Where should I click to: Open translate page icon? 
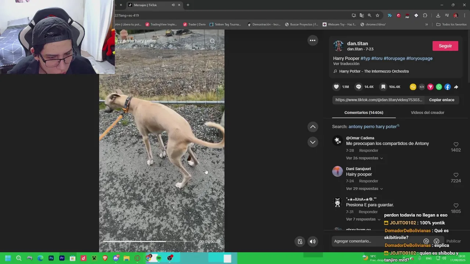click(362, 15)
